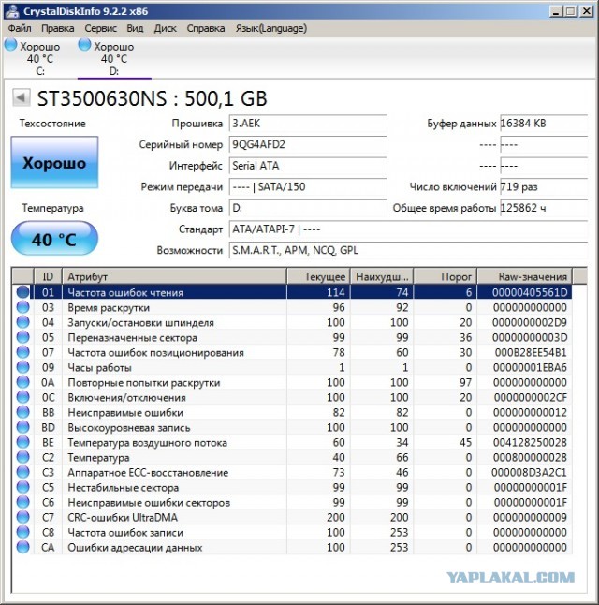Click the blue orb above D: drive label
599x605 pixels.
tap(84, 45)
